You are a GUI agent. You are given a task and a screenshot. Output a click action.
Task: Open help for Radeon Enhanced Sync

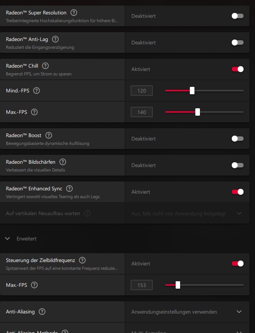(69, 189)
